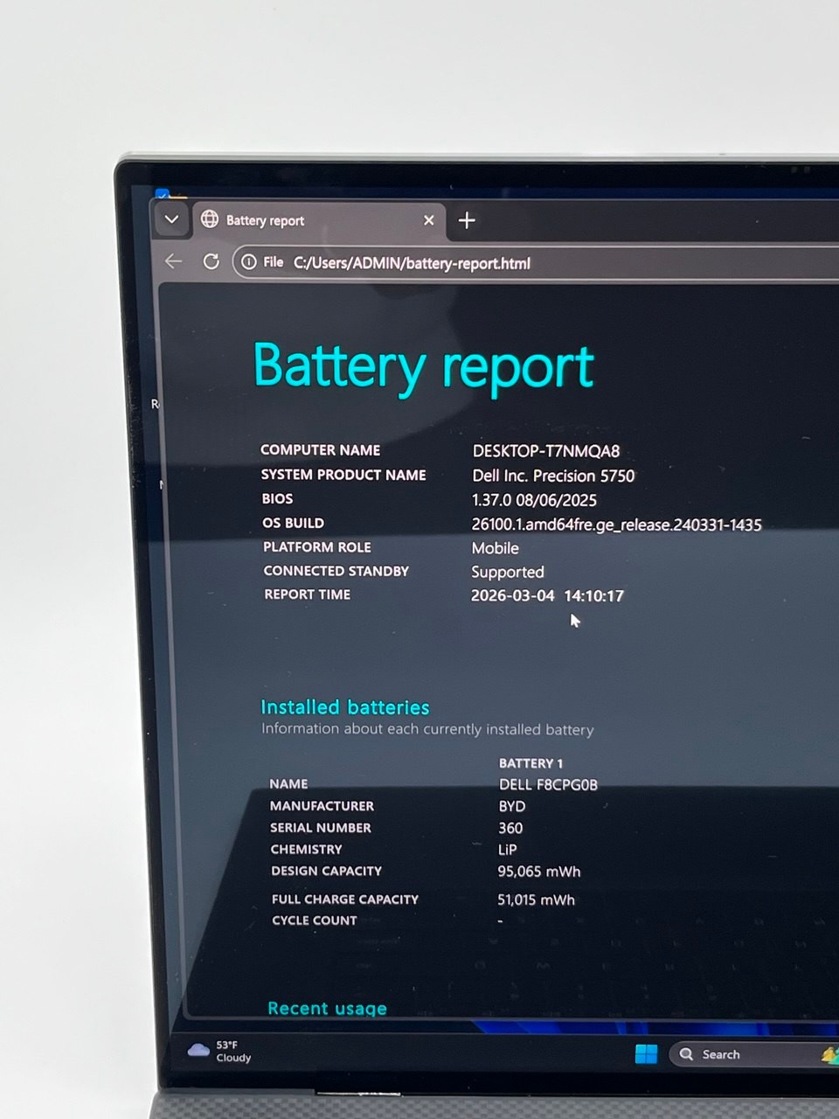The image size is (839, 1119).
Task: Select the NAME row label
Action: tap(288, 784)
